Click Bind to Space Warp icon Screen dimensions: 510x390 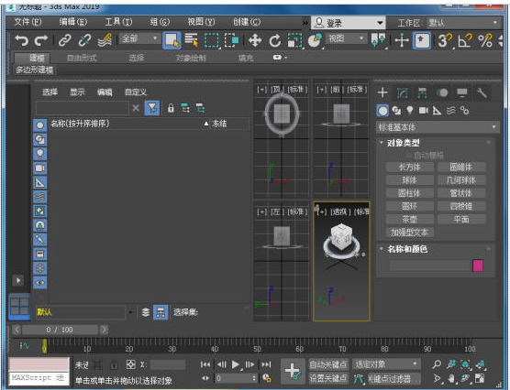(105, 40)
